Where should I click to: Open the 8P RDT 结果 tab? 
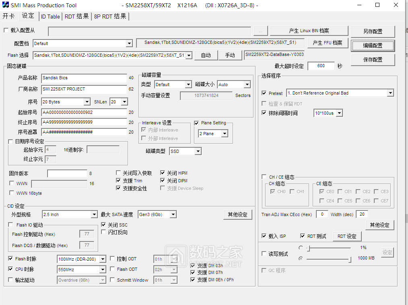coord(110,16)
